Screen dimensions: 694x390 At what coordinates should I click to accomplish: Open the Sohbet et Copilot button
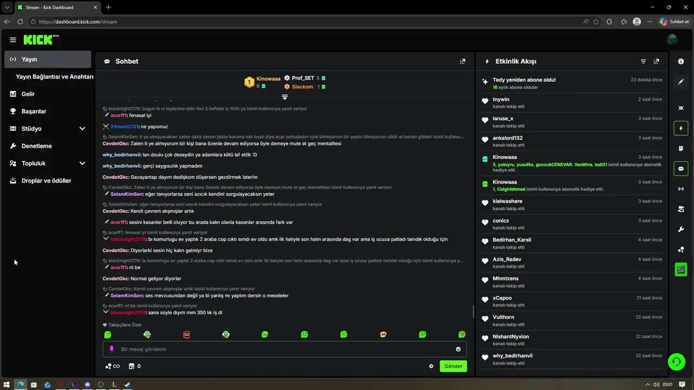coord(674,22)
